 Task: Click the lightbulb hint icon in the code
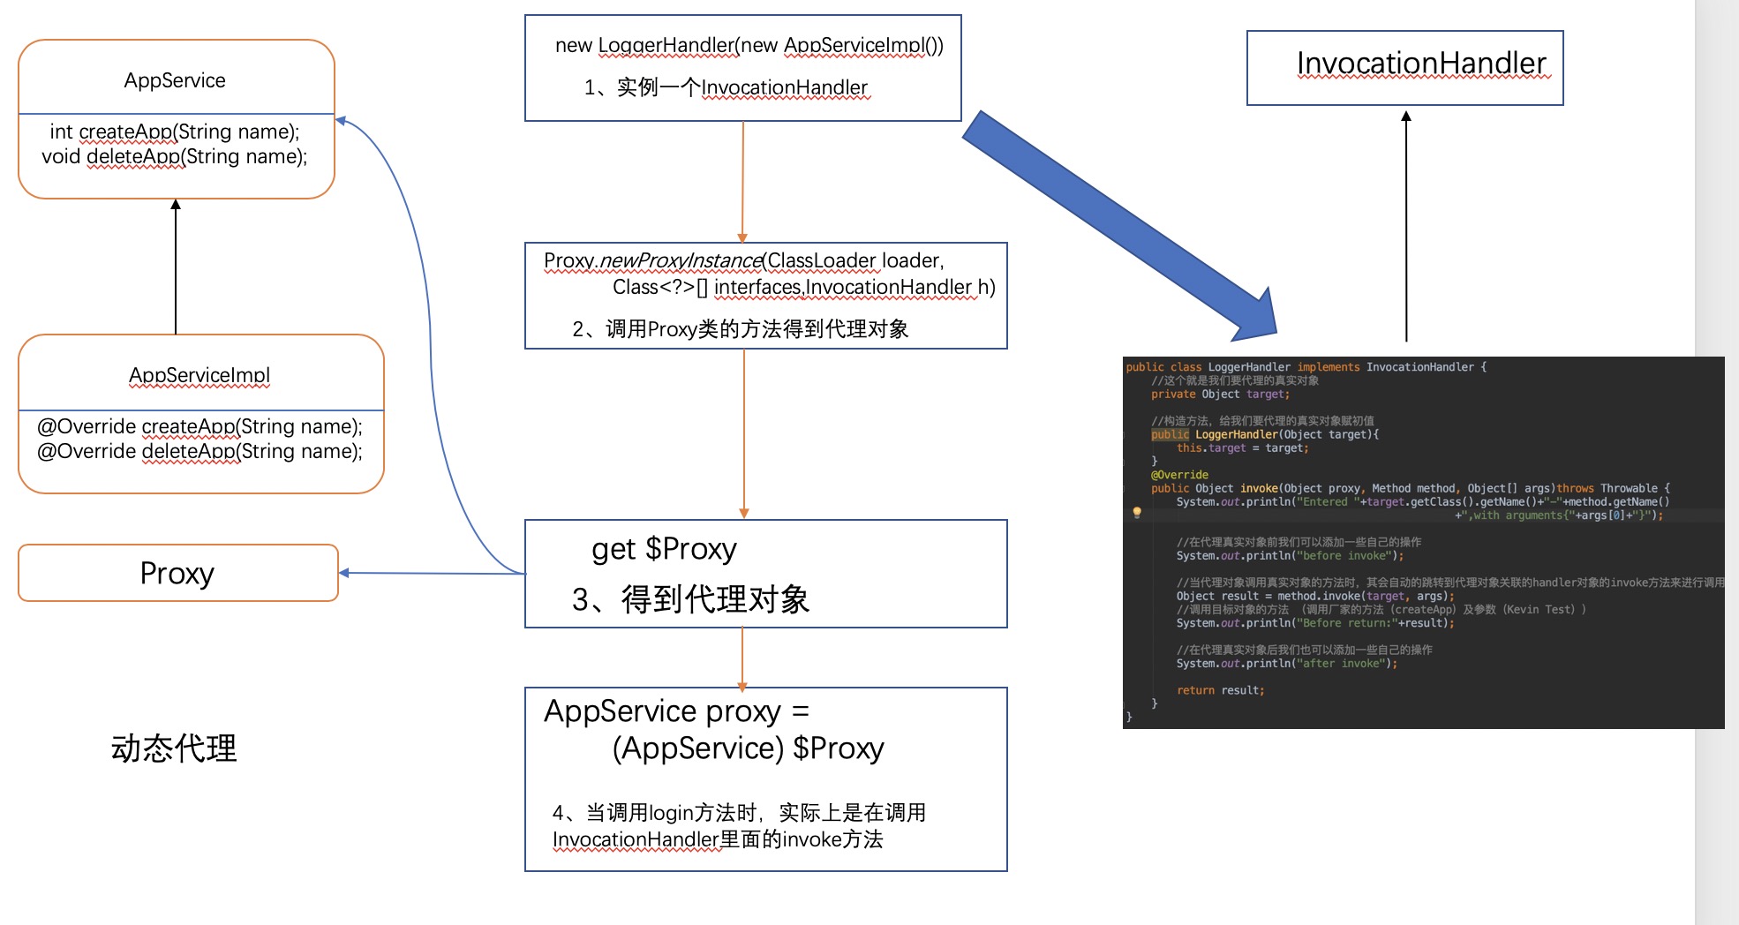[1137, 513]
